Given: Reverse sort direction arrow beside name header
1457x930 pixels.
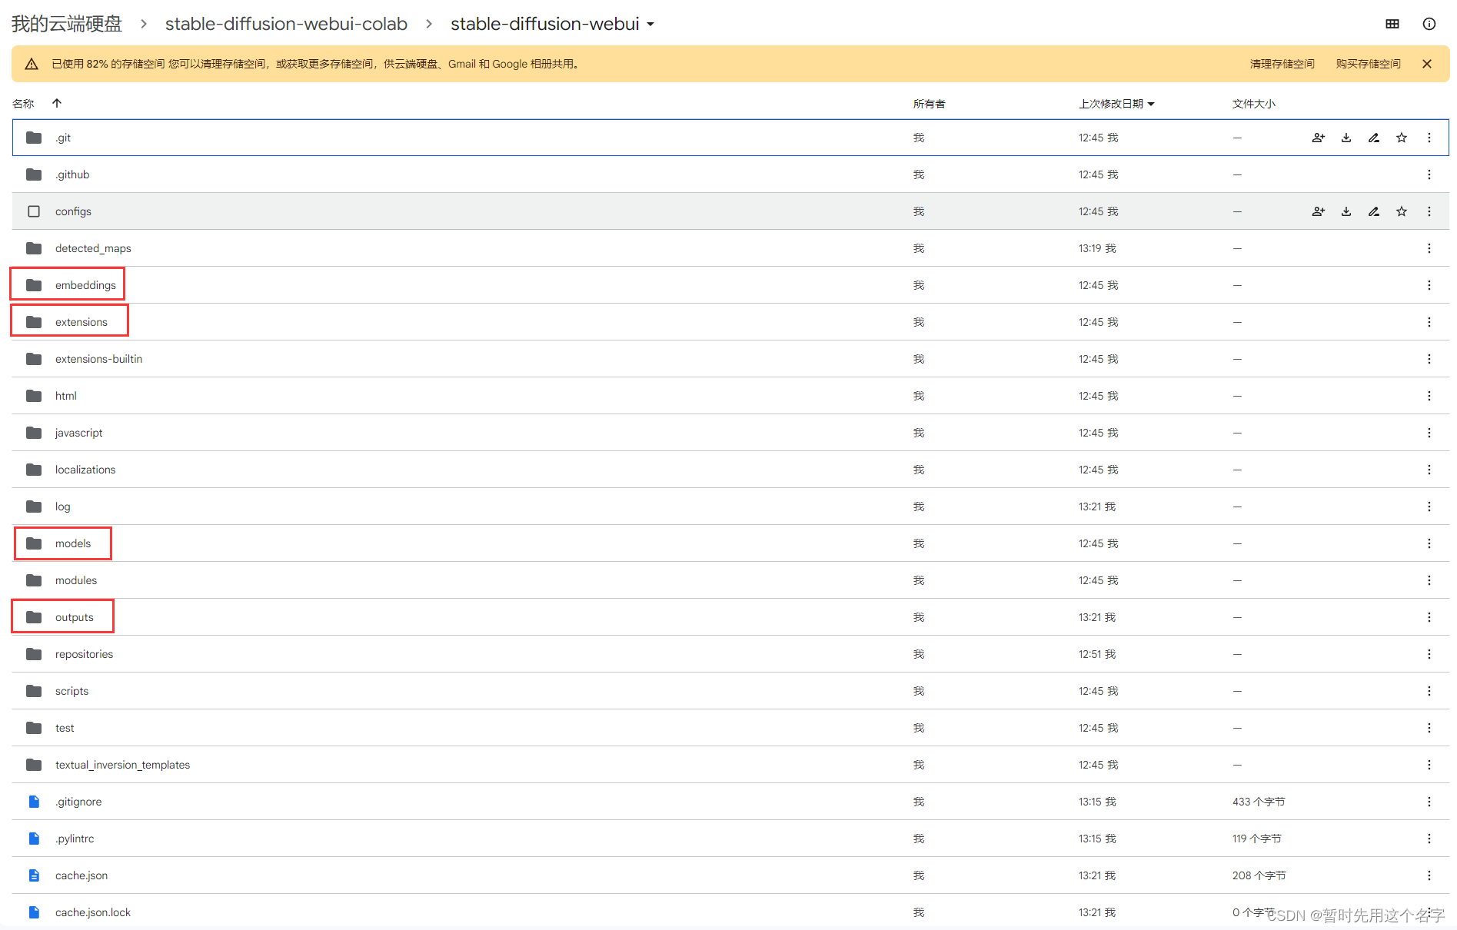Looking at the screenshot, I should click(57, 103).
